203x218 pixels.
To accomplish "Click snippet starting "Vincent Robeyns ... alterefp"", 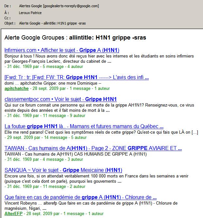I will click(x=91, y=206).
